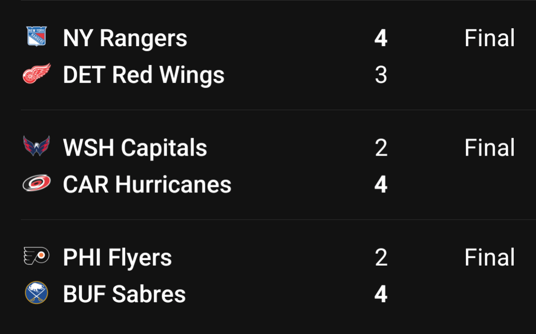The width and height of the screenshot is (536, 334).
Task: Tap the Buffalo Sabres logo
Action: point(36,293)
